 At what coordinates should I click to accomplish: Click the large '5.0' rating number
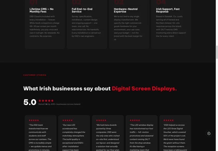click(30, 102)
